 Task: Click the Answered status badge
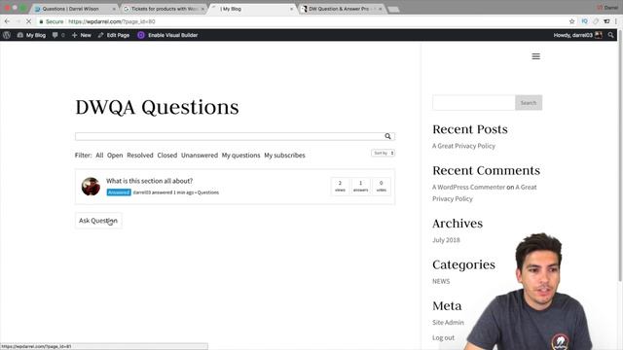point(119,192)
